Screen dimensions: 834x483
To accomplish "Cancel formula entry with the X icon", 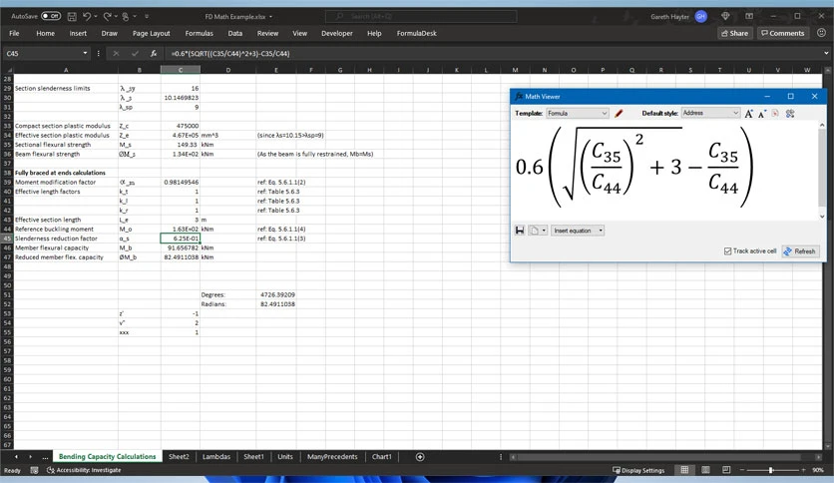I will point(116,53).
